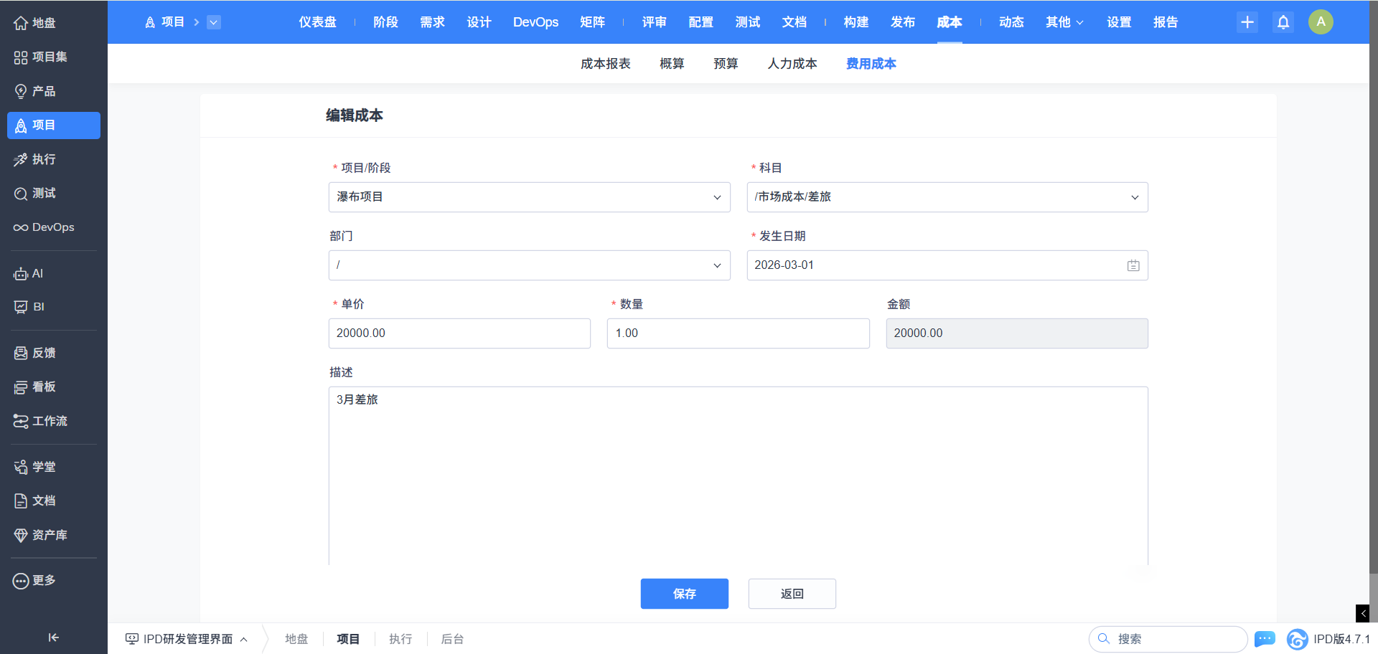Go to 仪表盘 tab
The height and width of the screenshot is (654, 1378).
317,22
